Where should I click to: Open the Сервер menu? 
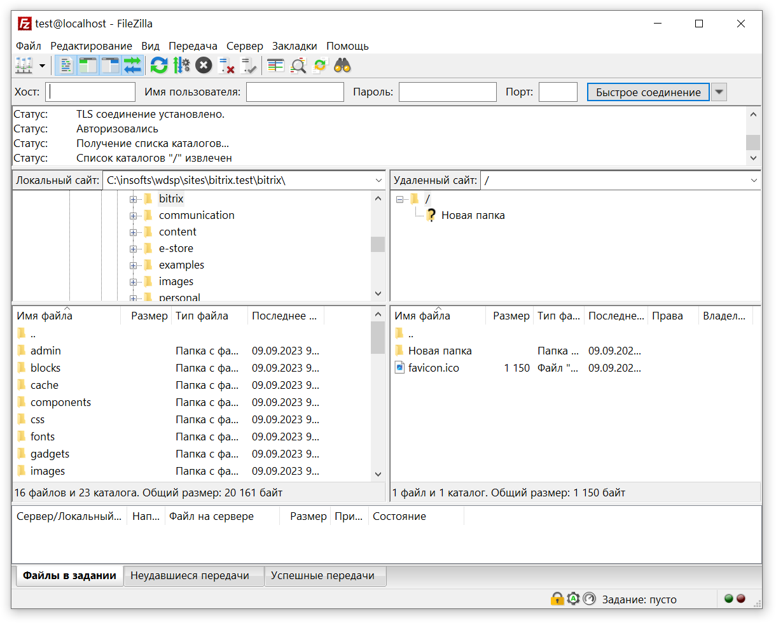(245, 46)
